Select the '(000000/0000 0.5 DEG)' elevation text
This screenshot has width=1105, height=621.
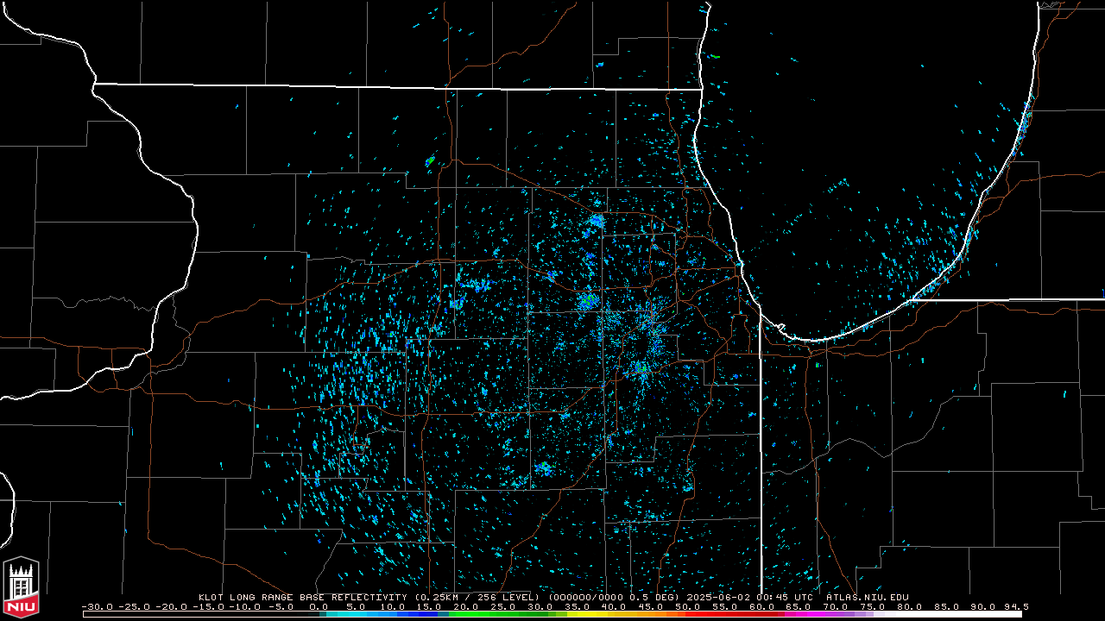tap(616, 597)
